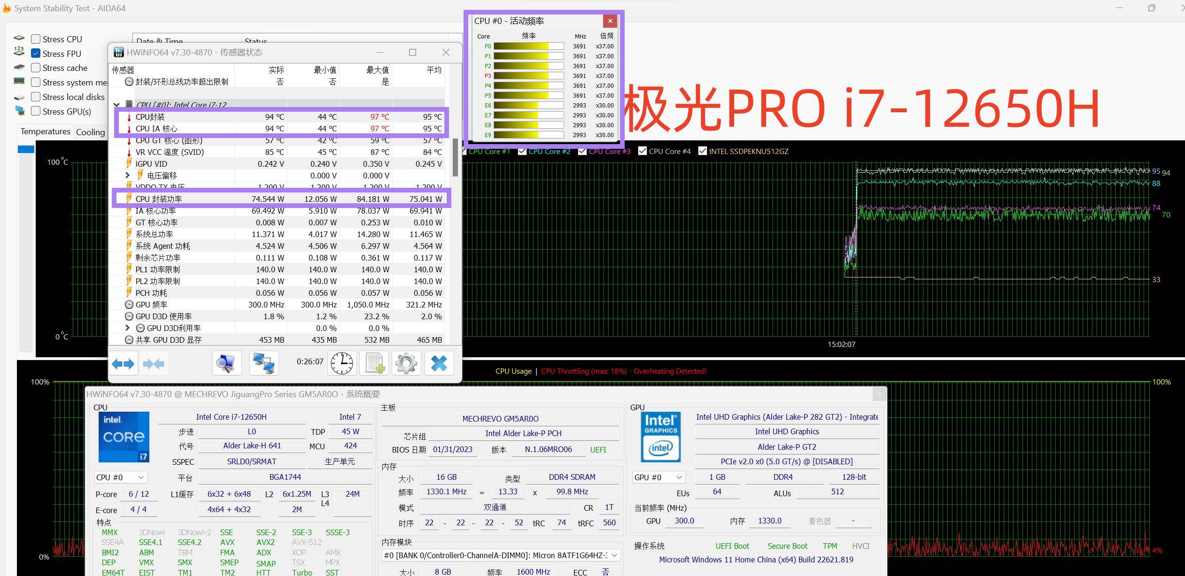
Task: Click the blue temperature level indicator strip
Action: point(26,149)
